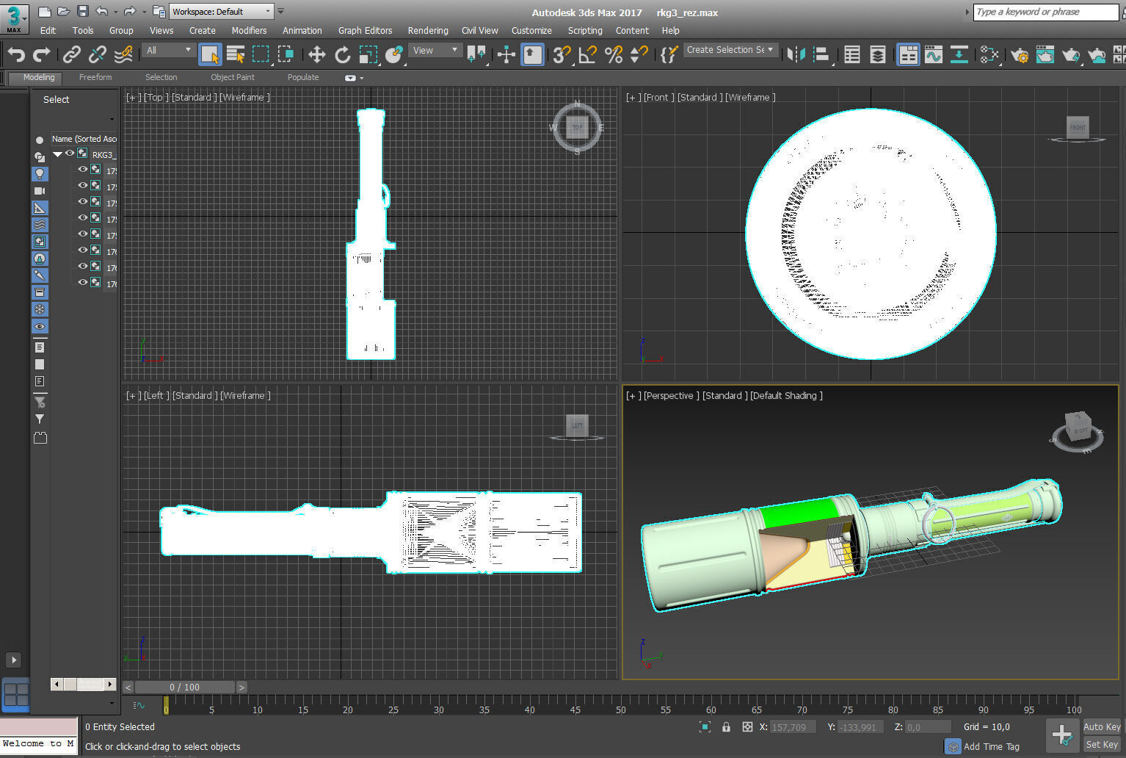Click the Auto Key button
This screenshot has width=1126, height=758.
click(1102, 726)
